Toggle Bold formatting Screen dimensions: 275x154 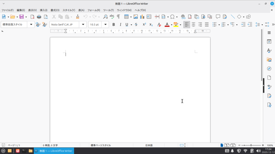coord(114,25)
